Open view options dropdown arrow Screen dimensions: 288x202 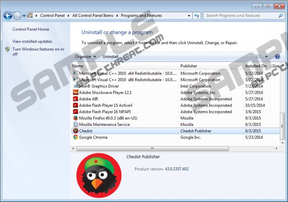coord(266,57)
